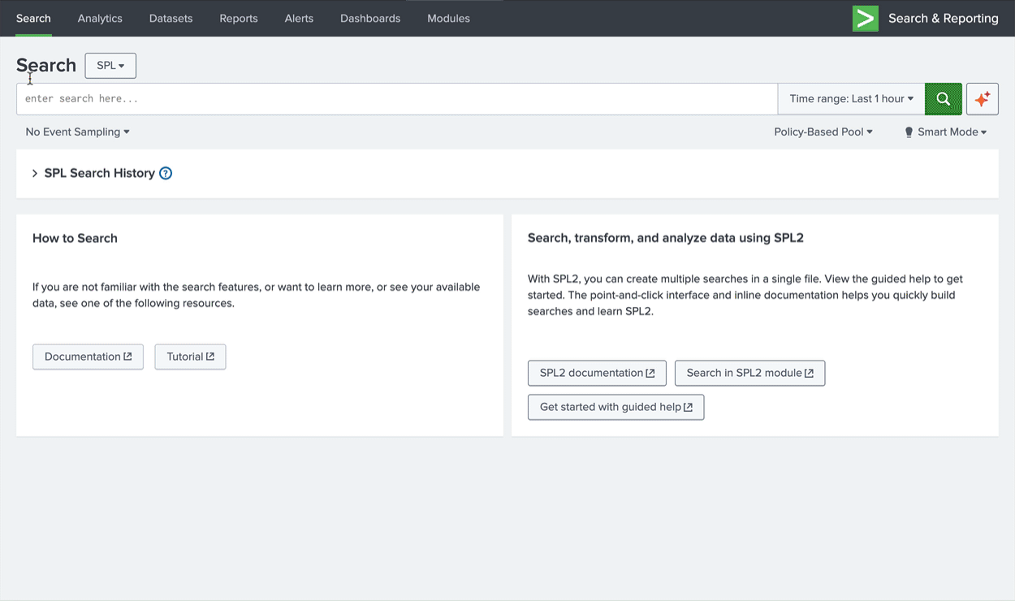Click the Splunk green chevron logo
Viewport: 1015px width, 601px height.
866,19
